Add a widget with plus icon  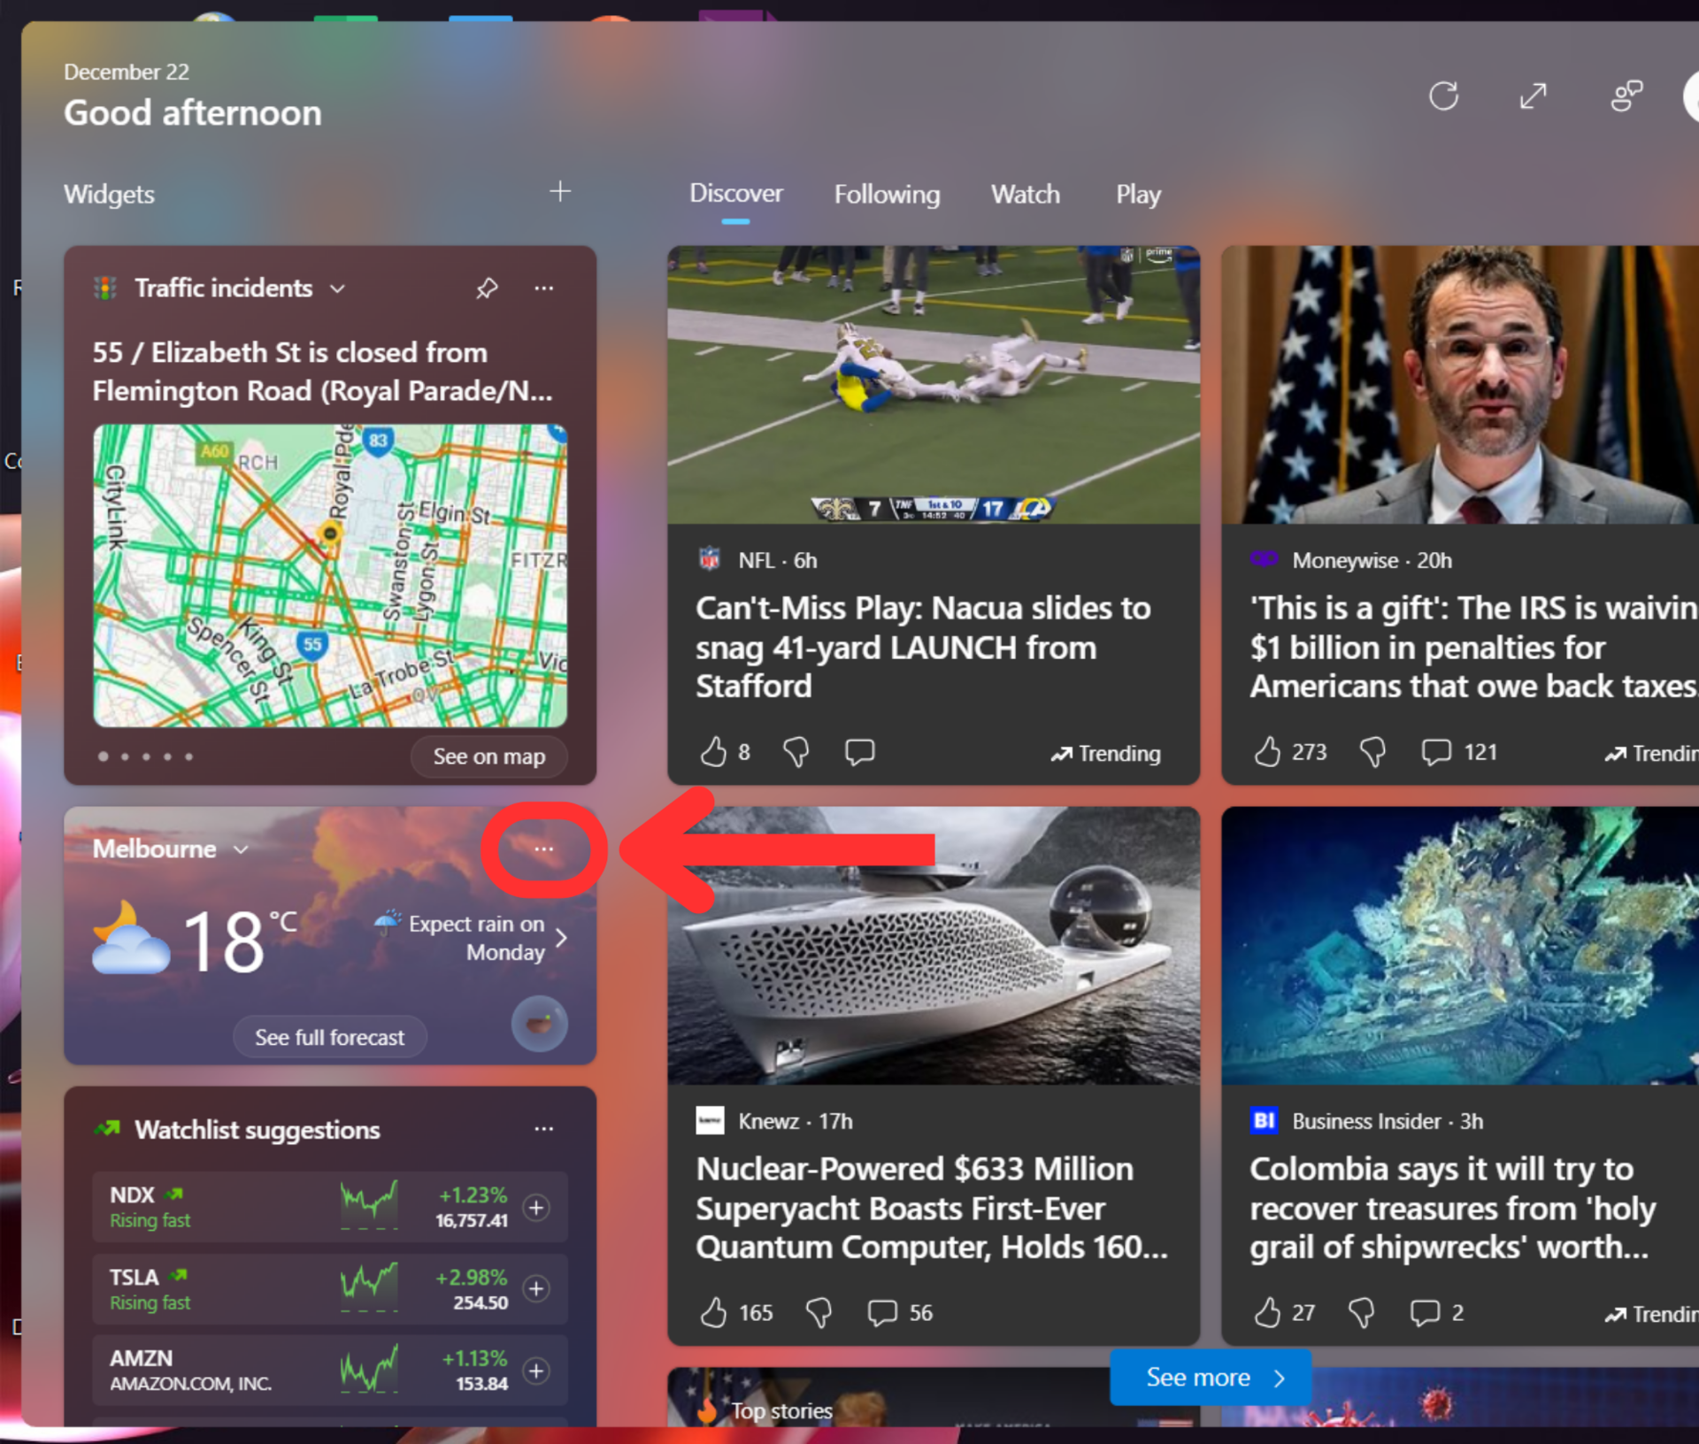coord(559,192)
